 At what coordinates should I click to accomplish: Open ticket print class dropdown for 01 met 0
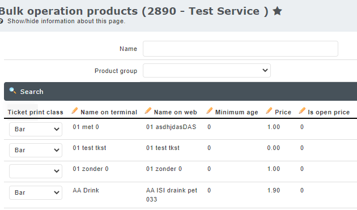pyautogui.click(x=36, y=129)
